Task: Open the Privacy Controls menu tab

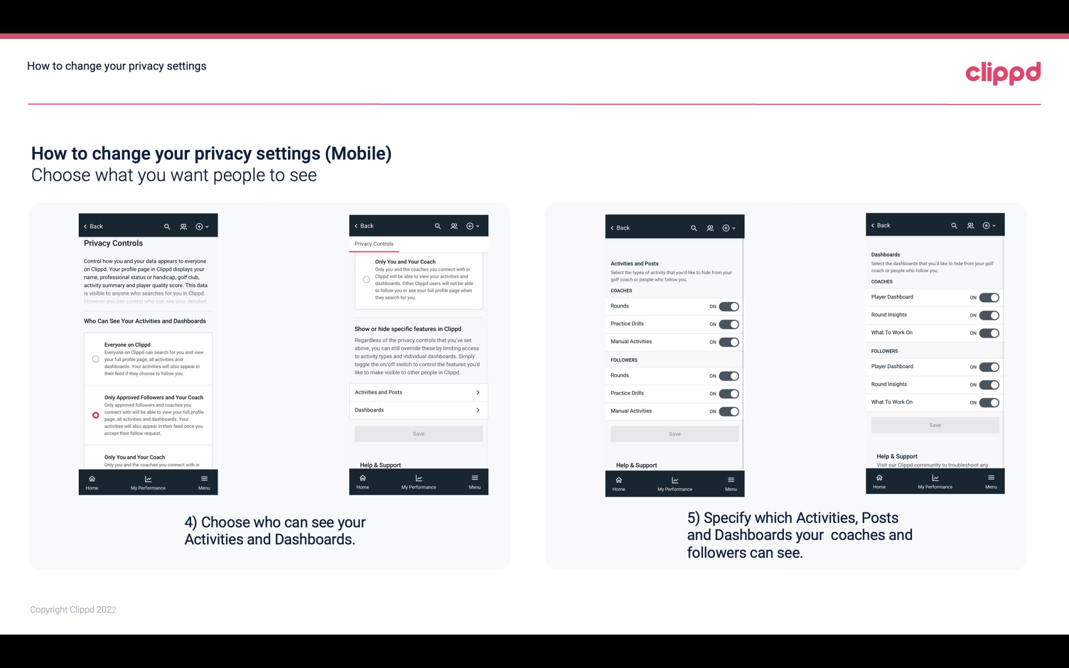Action: (x=373, y=244)
